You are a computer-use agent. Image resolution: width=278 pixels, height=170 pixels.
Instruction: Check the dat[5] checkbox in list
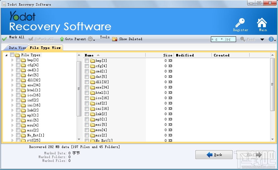pyautogui.click(x=87, y=77)
